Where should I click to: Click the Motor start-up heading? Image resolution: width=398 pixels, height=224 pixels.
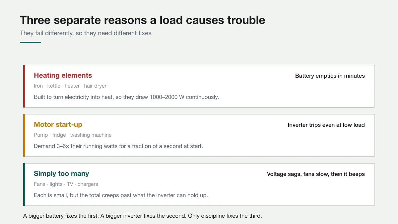coord(58,124)
